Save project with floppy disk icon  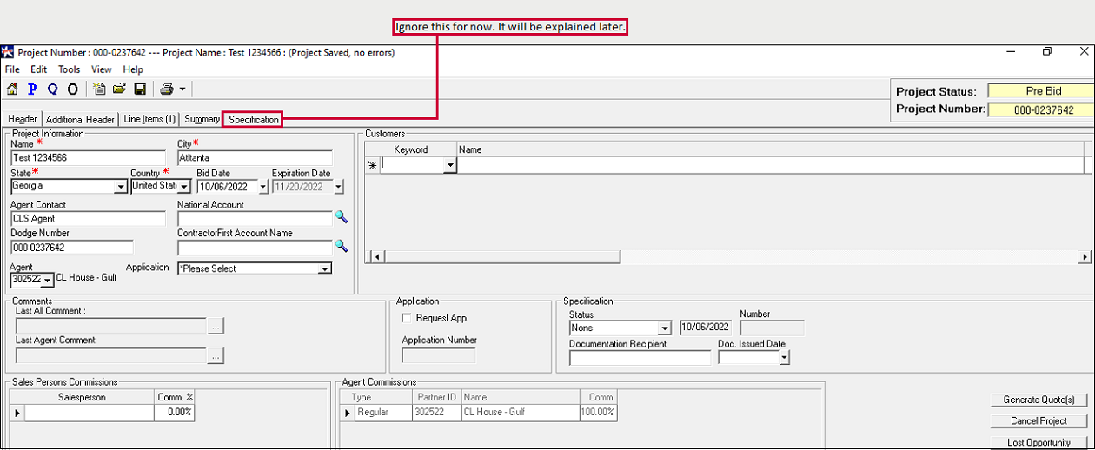pos(140,89)
